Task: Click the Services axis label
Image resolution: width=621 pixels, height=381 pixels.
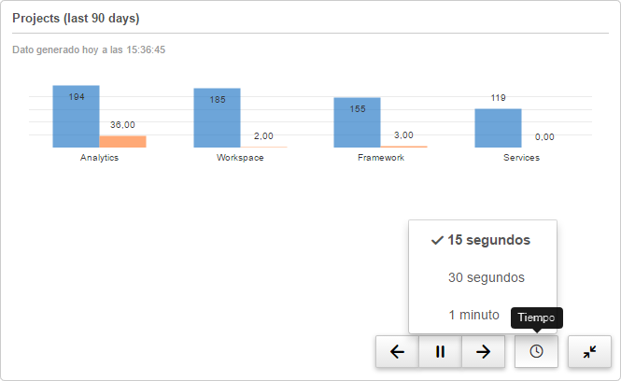Action: pos(521,158)
